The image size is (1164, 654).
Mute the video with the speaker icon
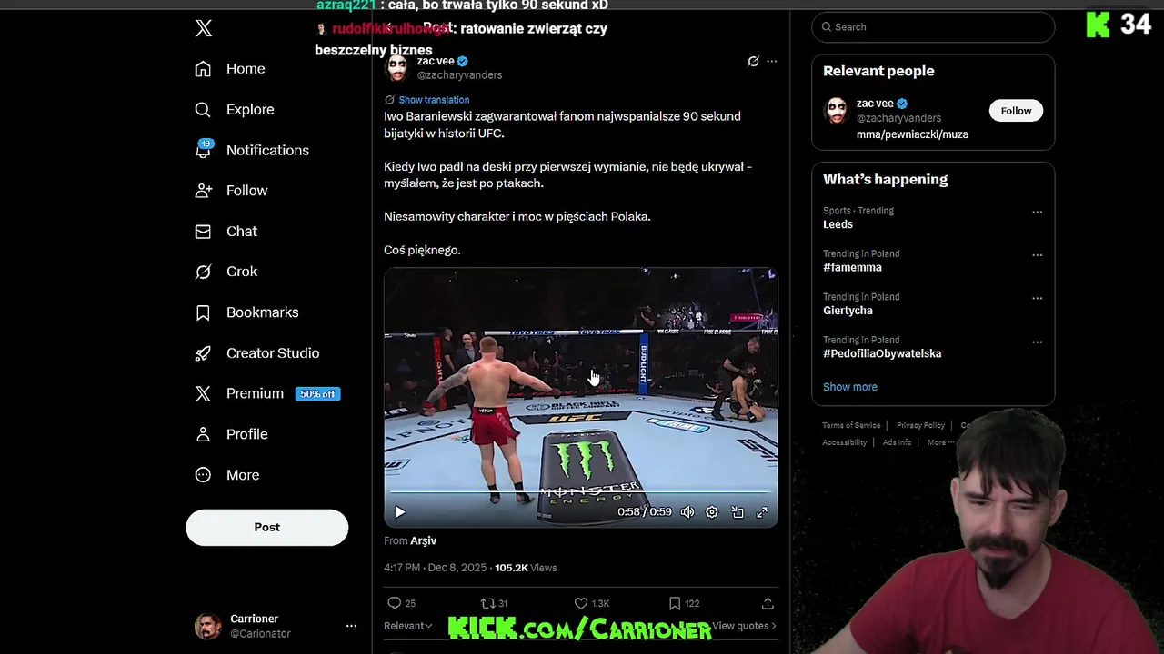point(687,512)
